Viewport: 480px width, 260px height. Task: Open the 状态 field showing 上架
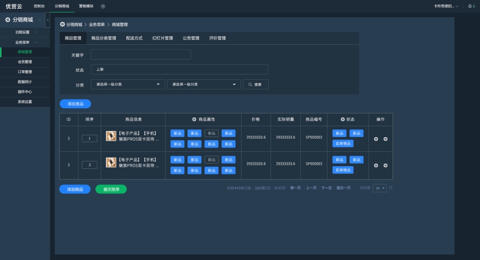179,69
